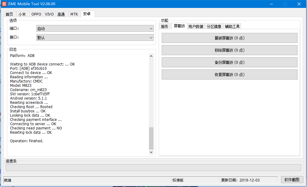This screenshot has width=307, height=187.
Task: Click 'Connecting to server ... OK' line
Action: point(33,124)
